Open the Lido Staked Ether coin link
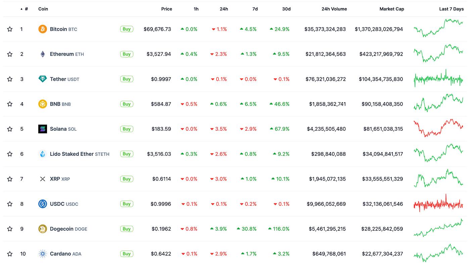This screenshot has width=470, height=265. click(x=72, y=154)
